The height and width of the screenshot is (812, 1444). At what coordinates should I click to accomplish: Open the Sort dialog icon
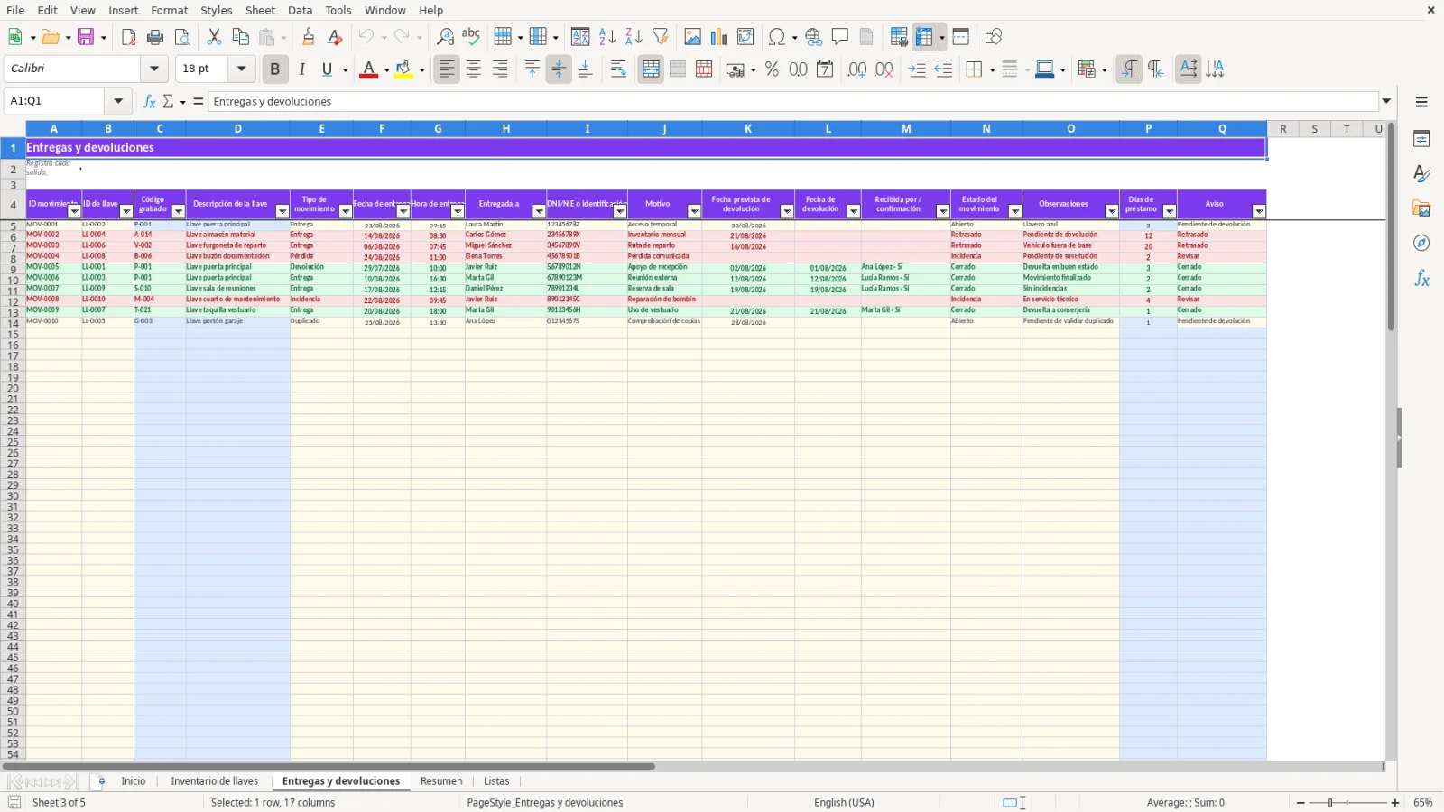(x=580, y=37)
